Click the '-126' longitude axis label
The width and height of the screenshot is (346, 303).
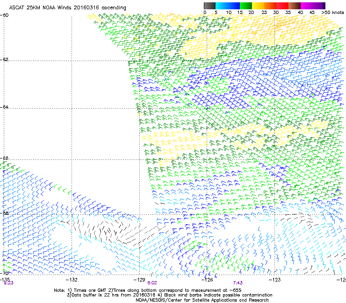coord(207,280)
